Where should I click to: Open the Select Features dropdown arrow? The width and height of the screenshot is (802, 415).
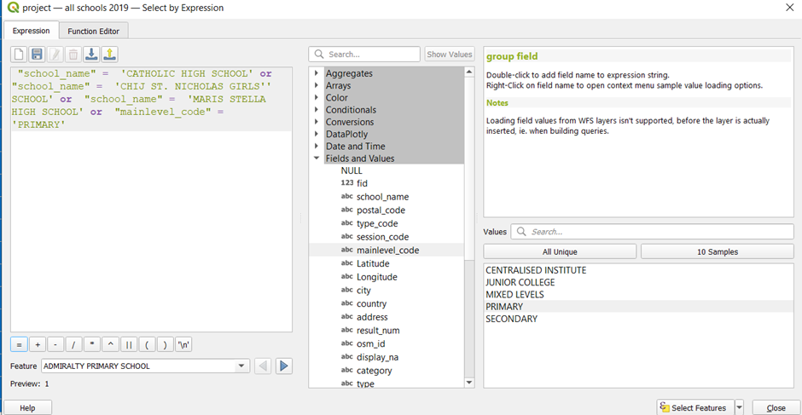739,408
